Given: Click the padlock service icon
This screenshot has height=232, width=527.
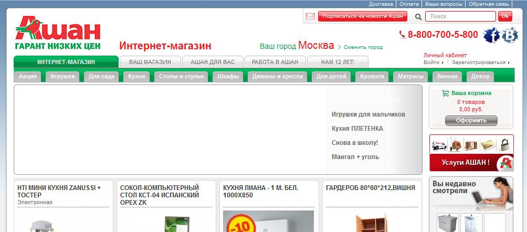Looking at the screenshot, I should (504, 145).
